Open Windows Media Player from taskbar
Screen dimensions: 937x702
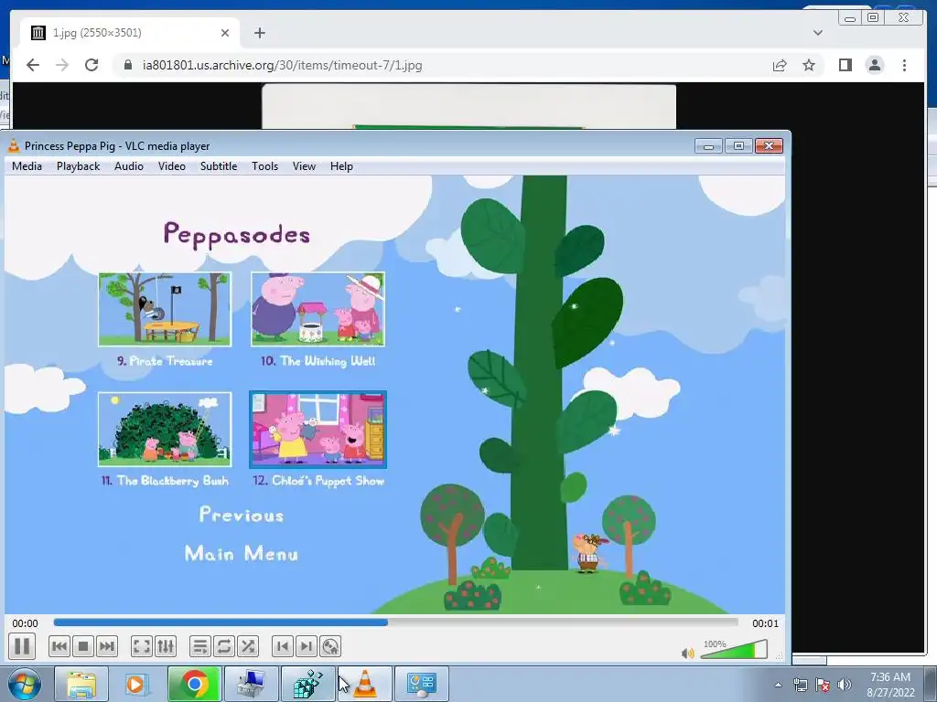(137, 684)
